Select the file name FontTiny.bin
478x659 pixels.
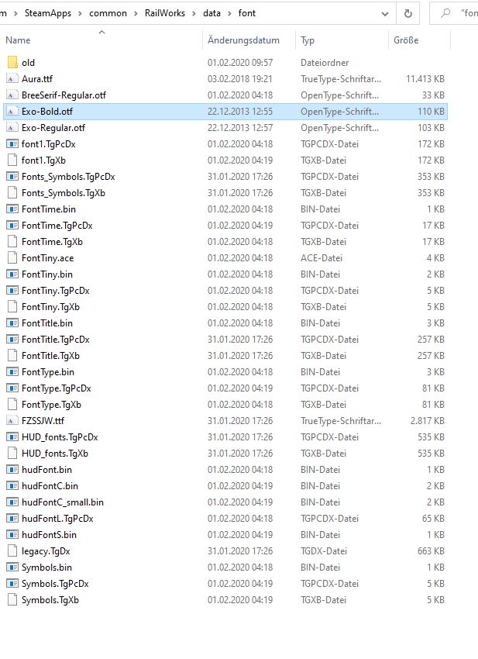click(47, 274)
